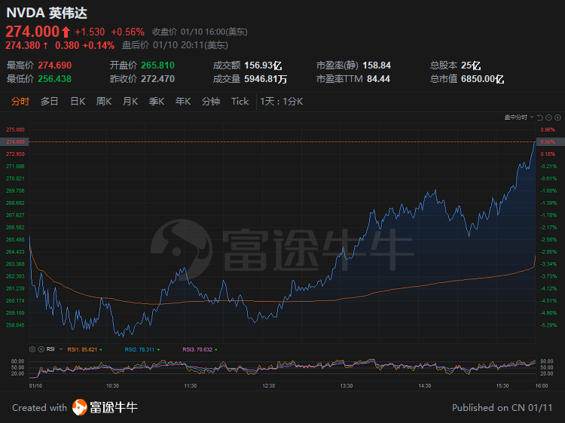Screen dimensions: 565x423
Task: Select the 季K chart tab
Action: coord(157,102)
